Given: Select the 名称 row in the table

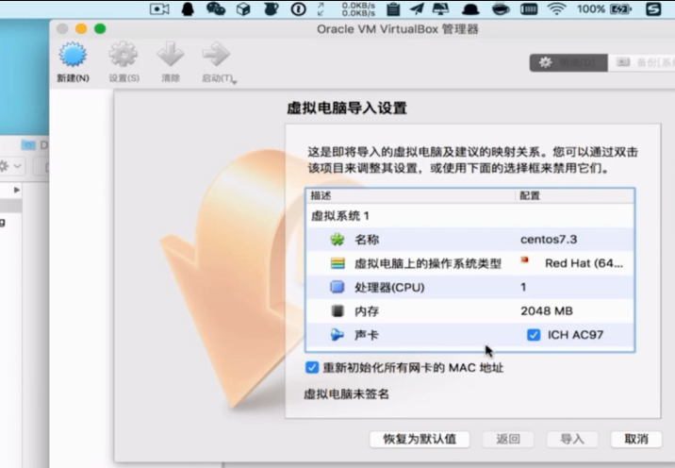Looking at the screenshot, I should 470,239.
